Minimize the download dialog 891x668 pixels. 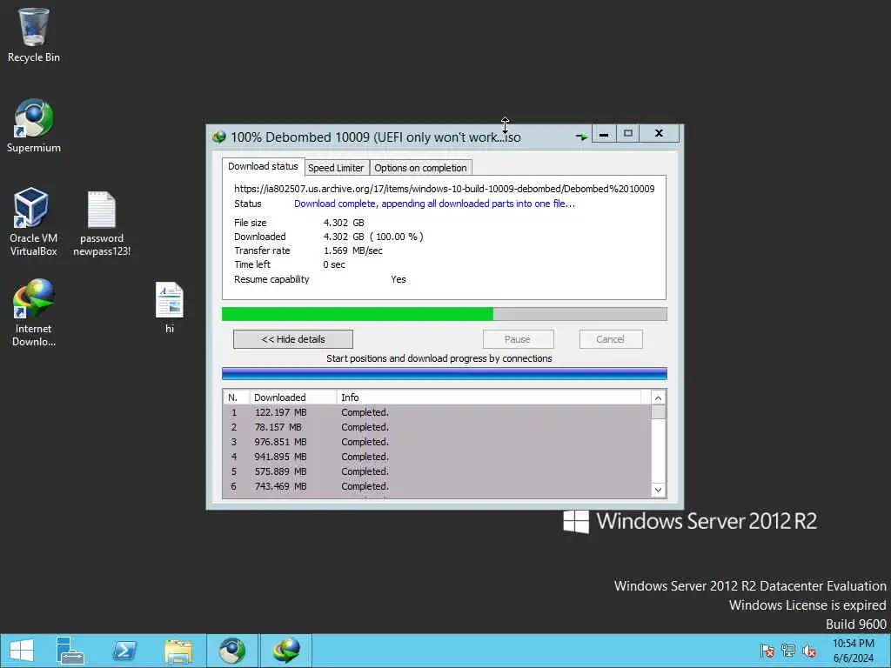tap(604, 134)
